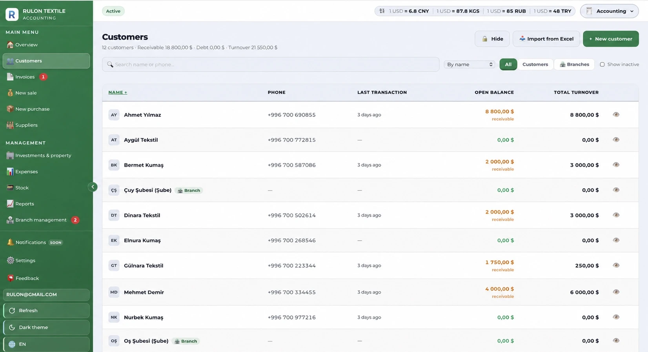Toggle visibility eye for Bermet Kumaş
This screenshot has width=648, height=352.
[616, 165]
